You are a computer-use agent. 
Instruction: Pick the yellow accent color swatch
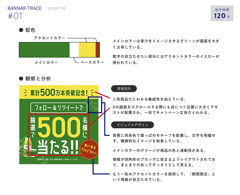tap(87, 50)
